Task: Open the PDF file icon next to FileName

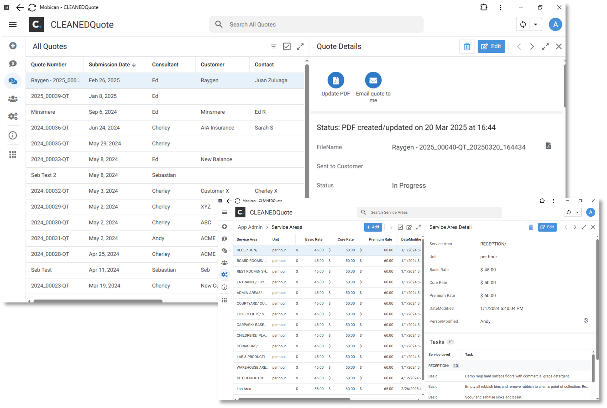Action: [x=548, y=146]
